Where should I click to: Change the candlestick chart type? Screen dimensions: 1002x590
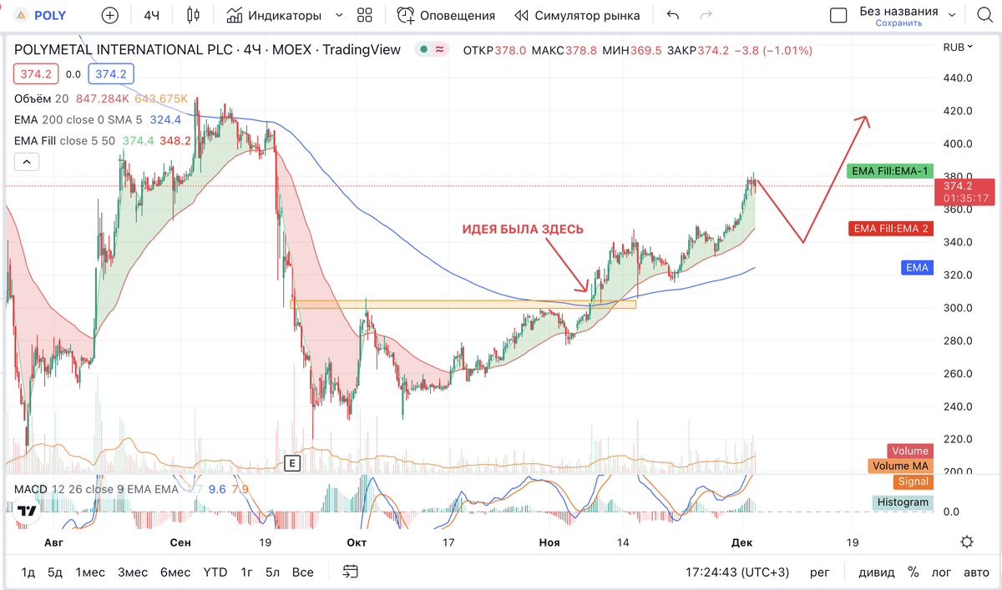(x=194, y=16)
